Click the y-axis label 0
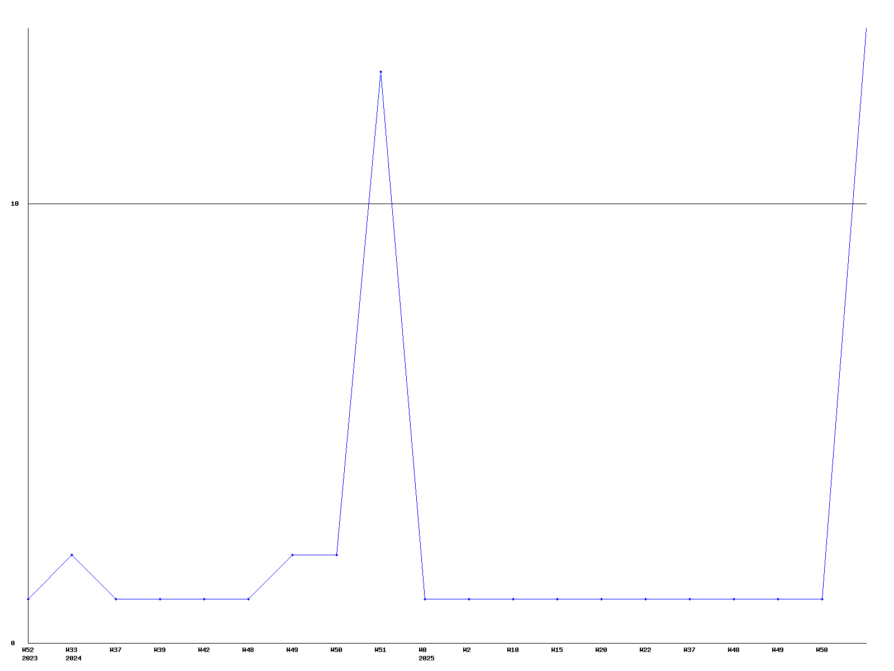Viewport: 894px width, 671px height. [13, 643]
